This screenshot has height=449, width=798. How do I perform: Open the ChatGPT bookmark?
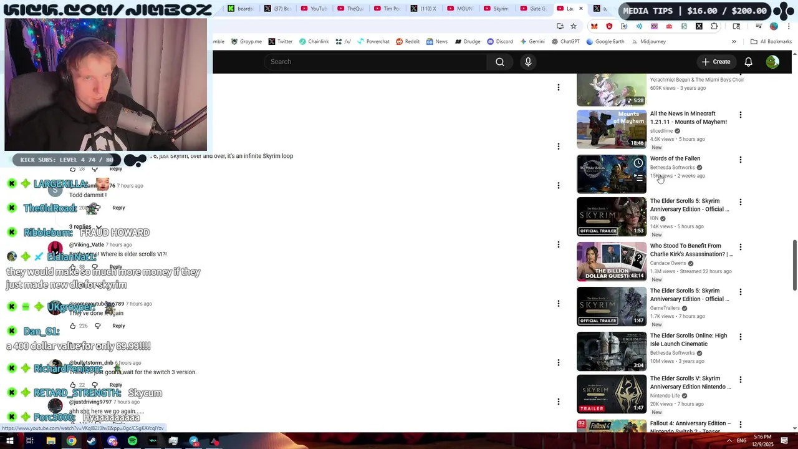[x=565, y=42]
